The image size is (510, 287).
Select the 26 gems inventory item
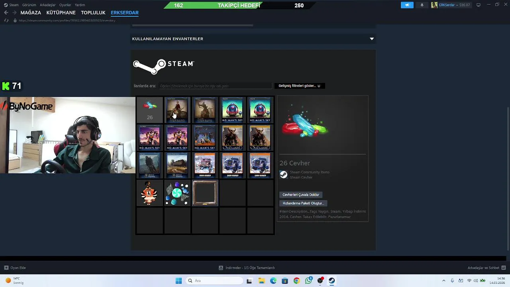[150, 110]
